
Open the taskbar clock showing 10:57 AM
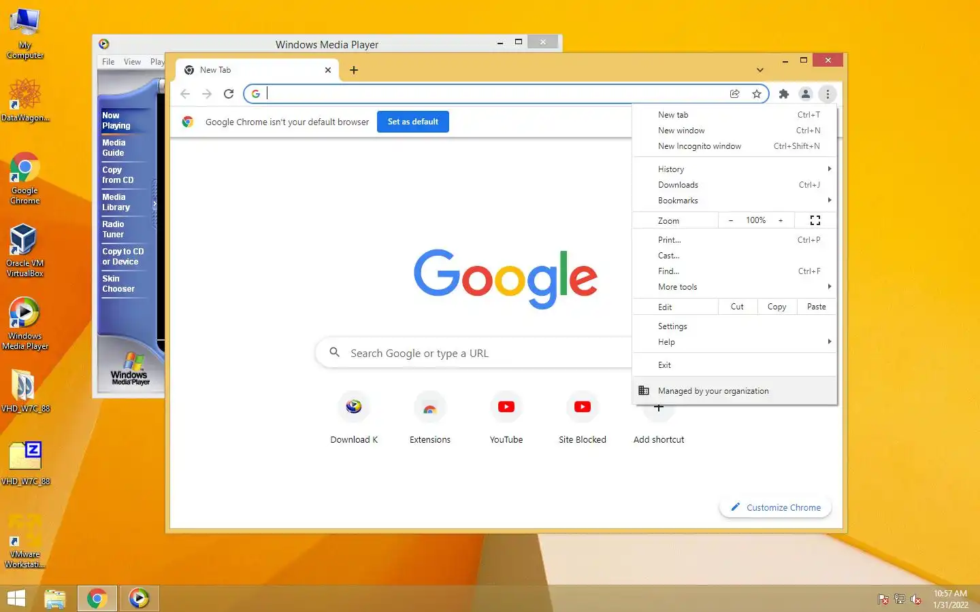950,599
